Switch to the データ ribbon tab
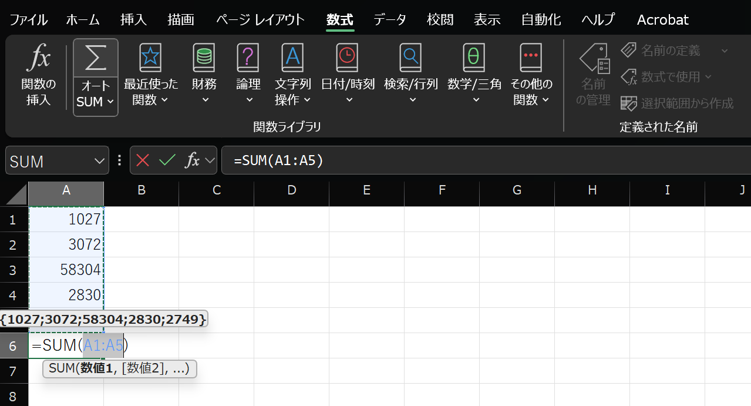751x406 pixels. click(x=389, y=19)
